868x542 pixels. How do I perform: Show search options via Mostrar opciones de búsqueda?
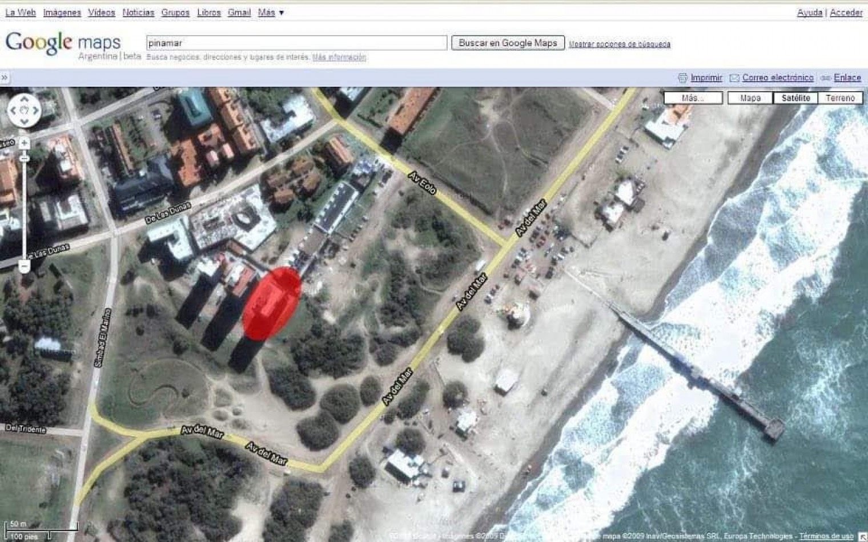click(620, 44)
